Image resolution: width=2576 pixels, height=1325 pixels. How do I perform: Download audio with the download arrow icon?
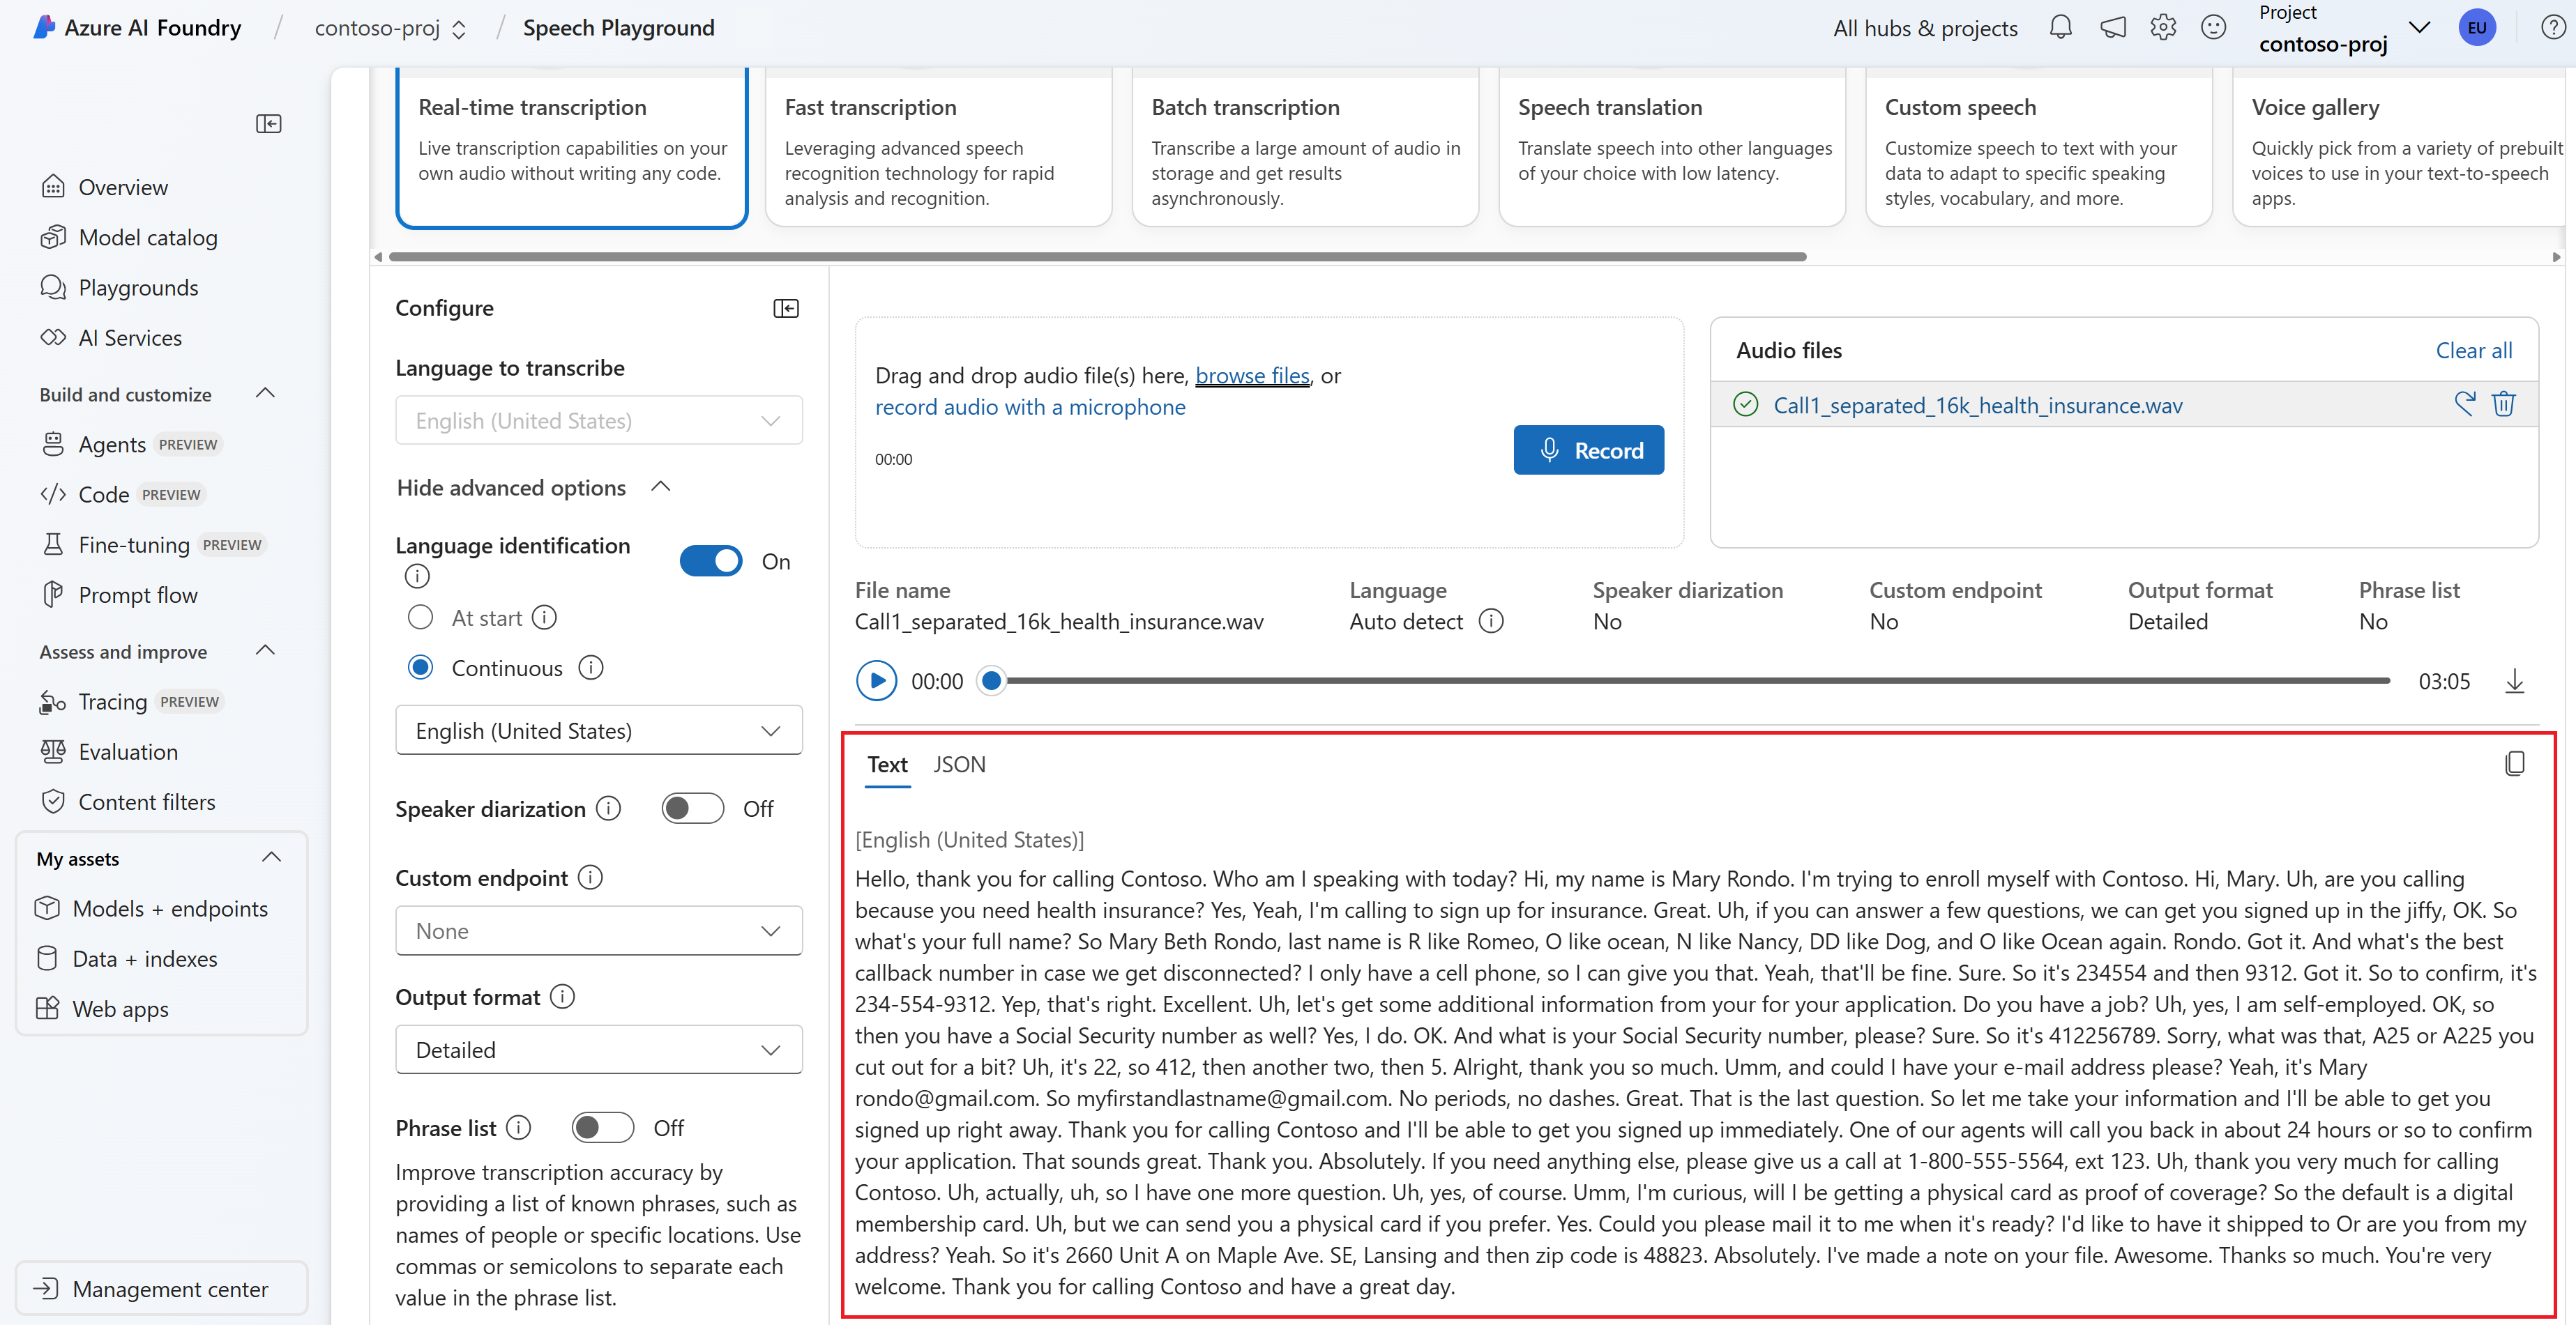(2514, 682)
